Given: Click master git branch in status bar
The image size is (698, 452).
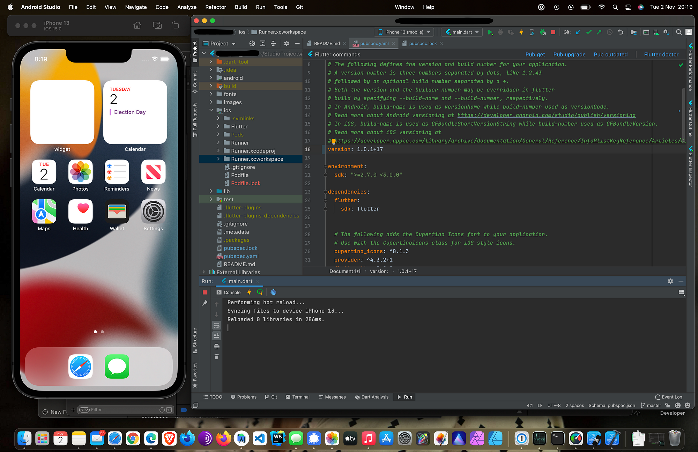Looking at the screenshot, I should (x=651, y=406).
